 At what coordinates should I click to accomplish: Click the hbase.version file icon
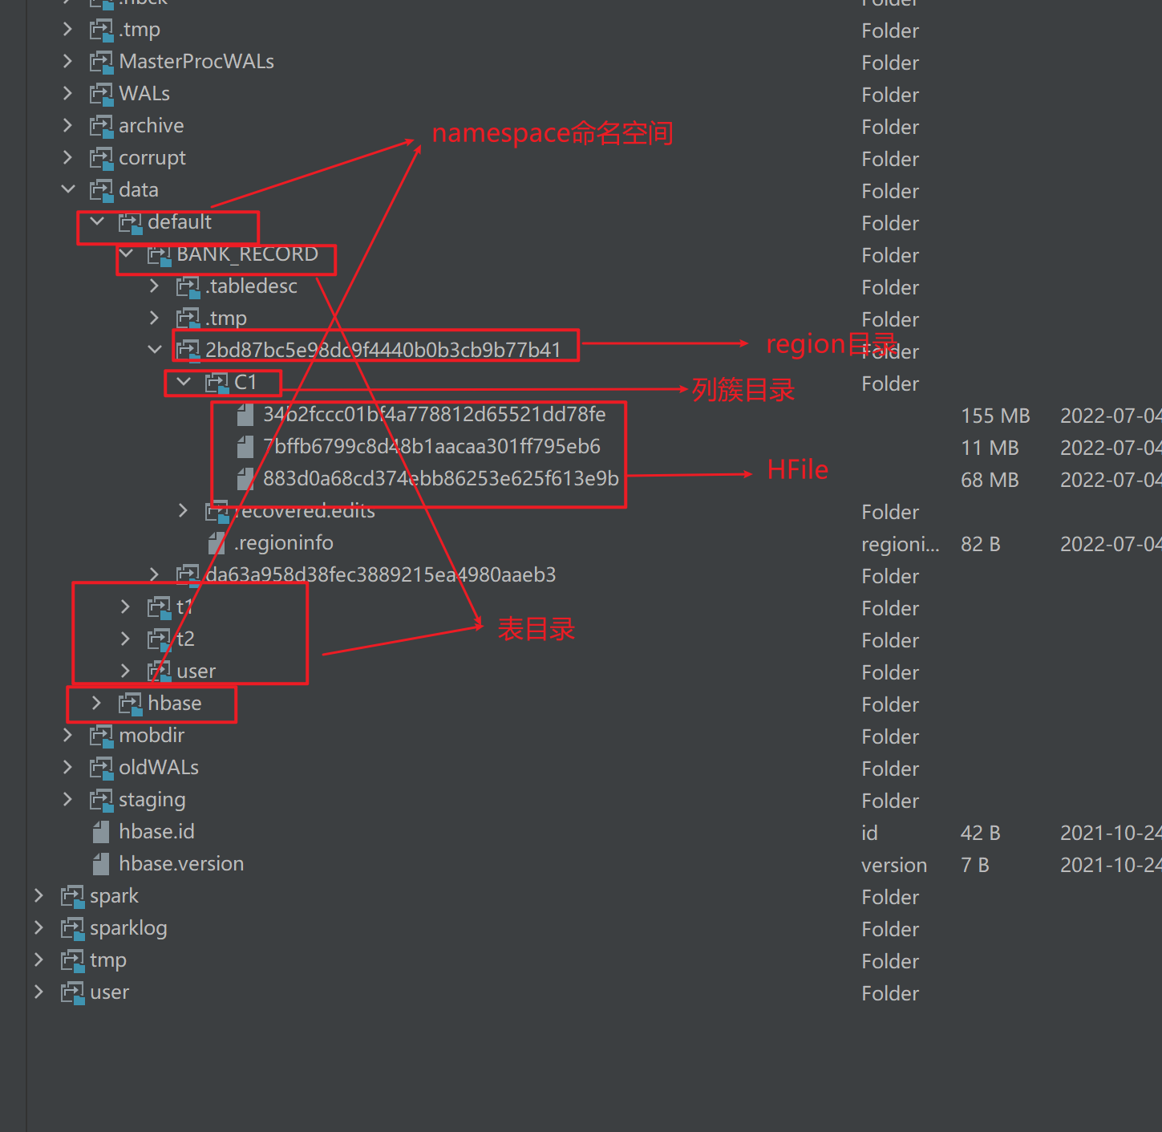(x=101, y=864)
